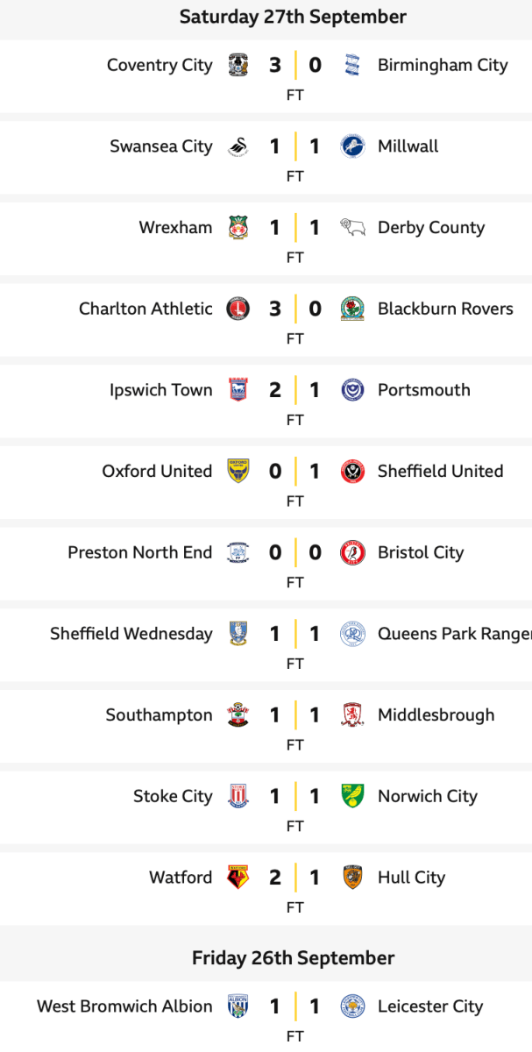Screen dimensions: 532x1052
Task: Click the Watford club crest
Action: (238, 878)
